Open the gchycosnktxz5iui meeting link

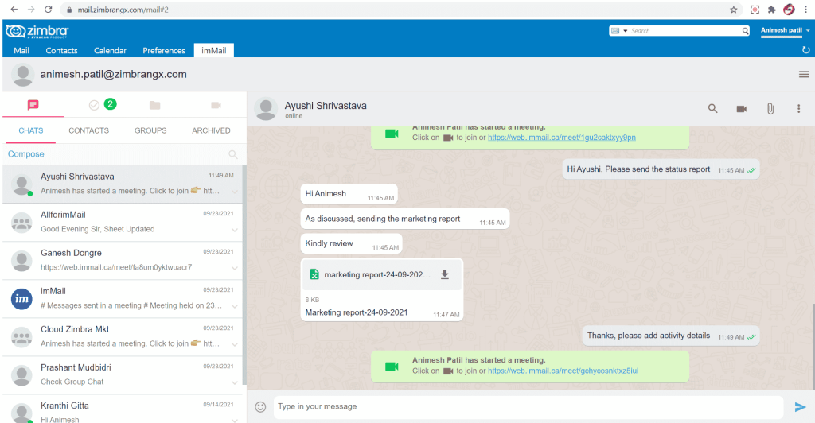pos(563,371)
